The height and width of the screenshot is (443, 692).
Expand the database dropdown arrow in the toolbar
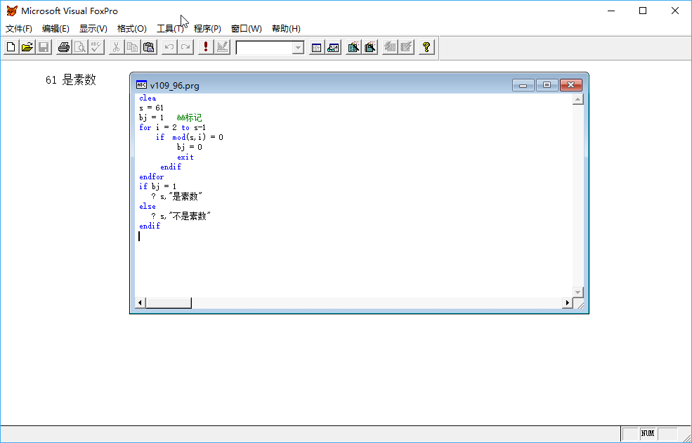pyautogui.click(x=299, y=47)
